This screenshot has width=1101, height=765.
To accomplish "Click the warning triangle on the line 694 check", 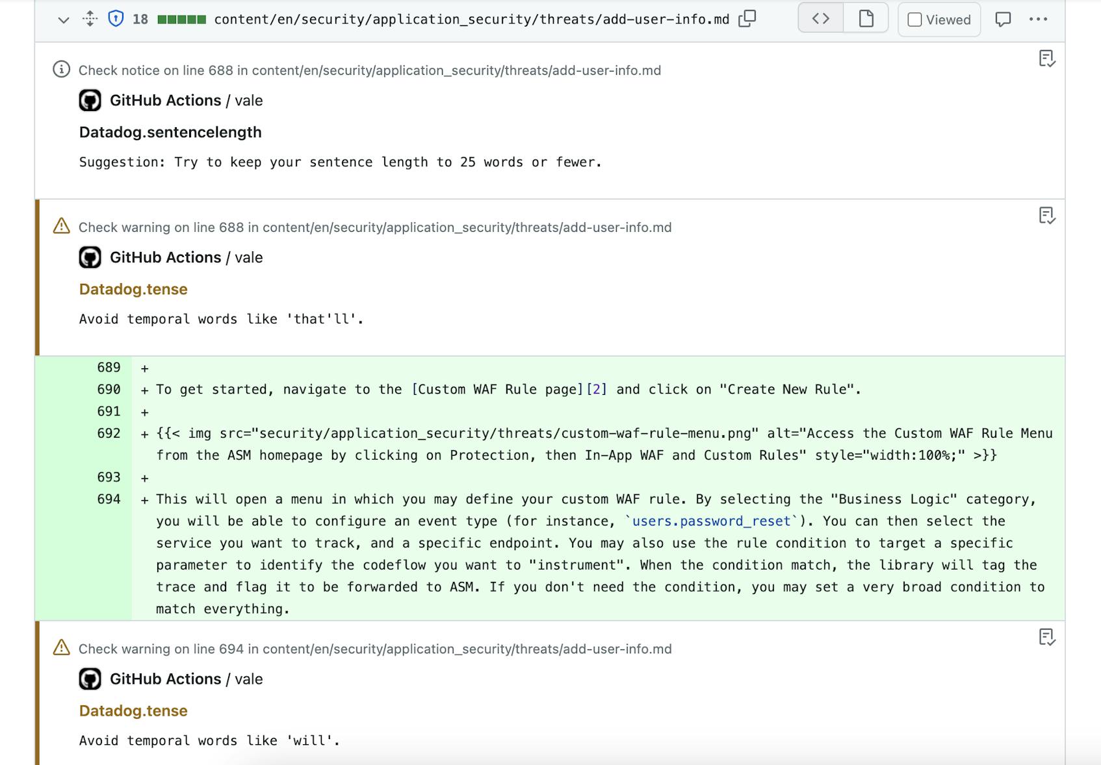I will (x=60, y=647).
